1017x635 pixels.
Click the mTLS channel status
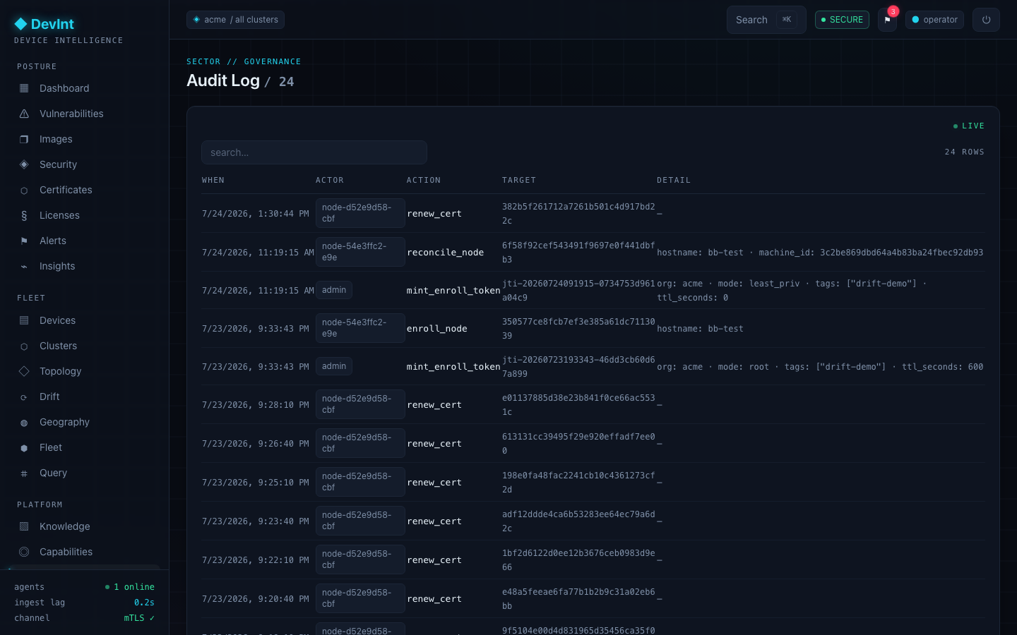(139, 618)
